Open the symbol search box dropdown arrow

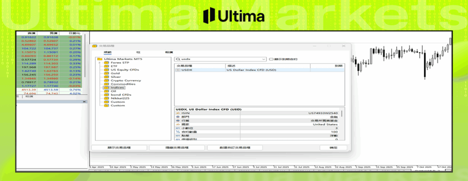point(264,59)
